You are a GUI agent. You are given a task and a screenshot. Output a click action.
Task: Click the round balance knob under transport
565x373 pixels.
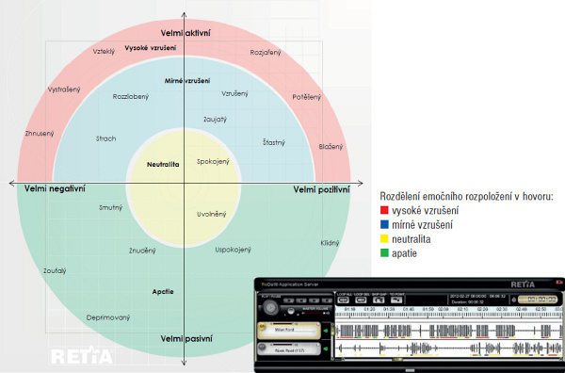pos(291,311)
